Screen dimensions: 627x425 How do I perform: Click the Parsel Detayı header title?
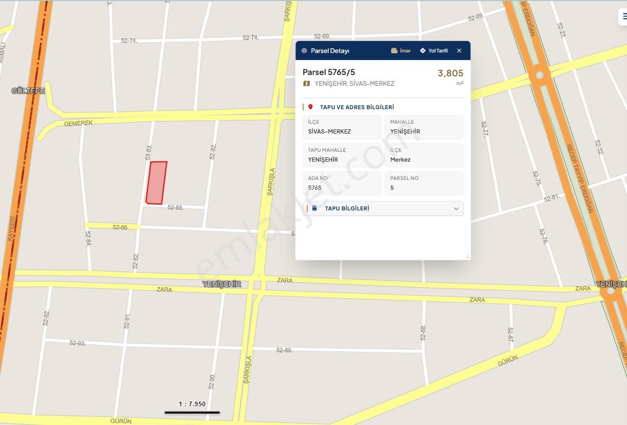point(330,51)
